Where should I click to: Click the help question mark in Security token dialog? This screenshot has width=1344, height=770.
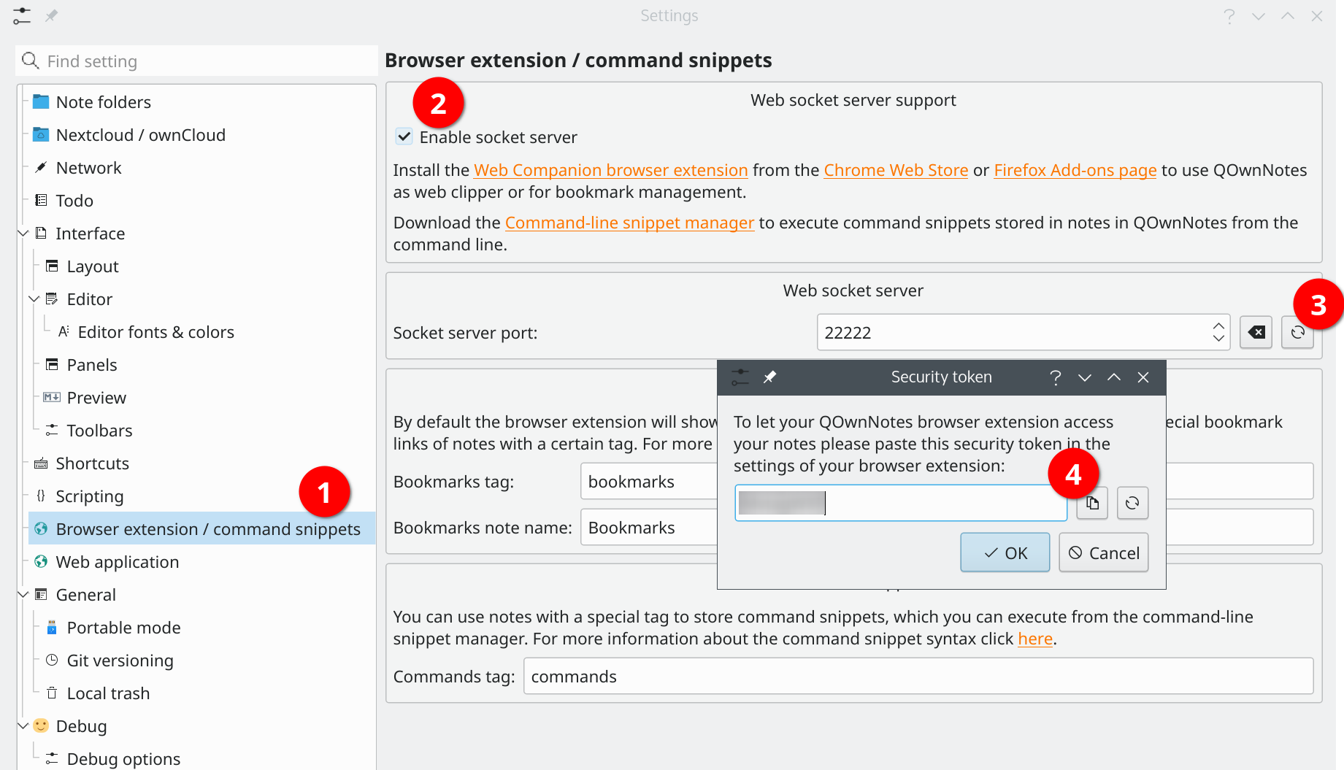[x=1055, y=377]
